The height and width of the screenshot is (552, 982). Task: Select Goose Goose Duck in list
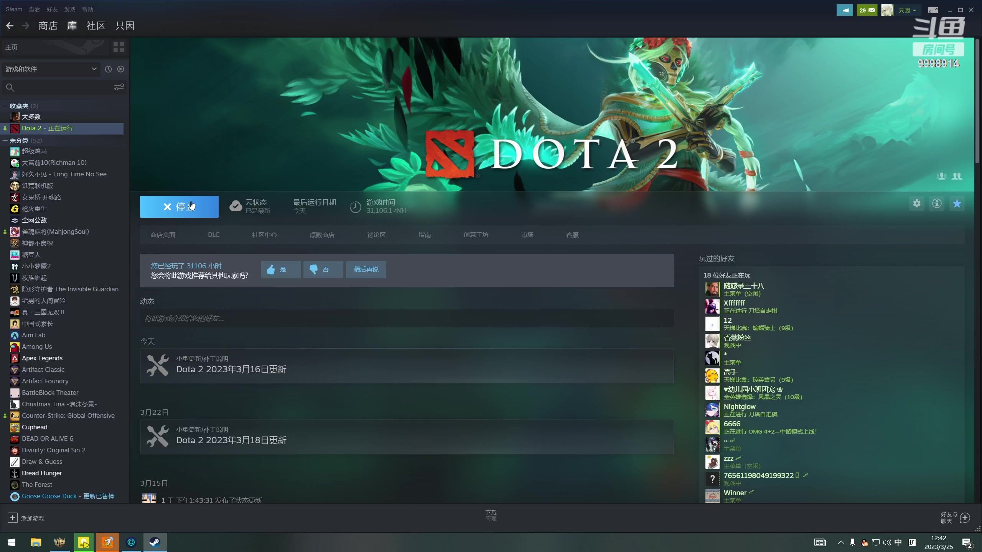(x=68, y=496)
